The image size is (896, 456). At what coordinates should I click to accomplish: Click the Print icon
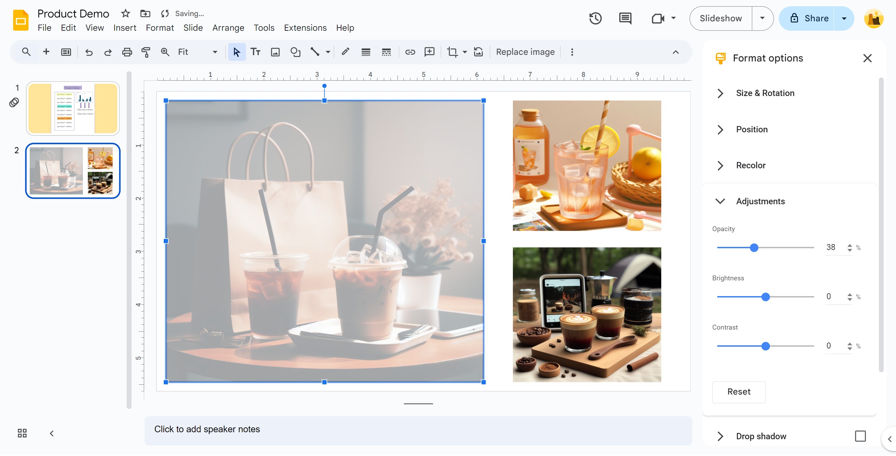coord(127,52)
